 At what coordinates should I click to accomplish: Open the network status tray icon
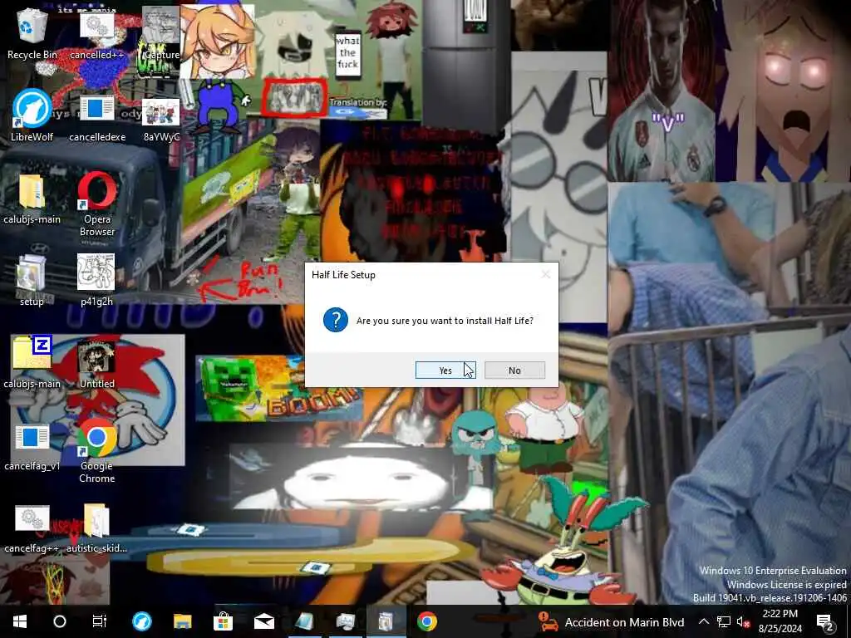tap(724, 621)
